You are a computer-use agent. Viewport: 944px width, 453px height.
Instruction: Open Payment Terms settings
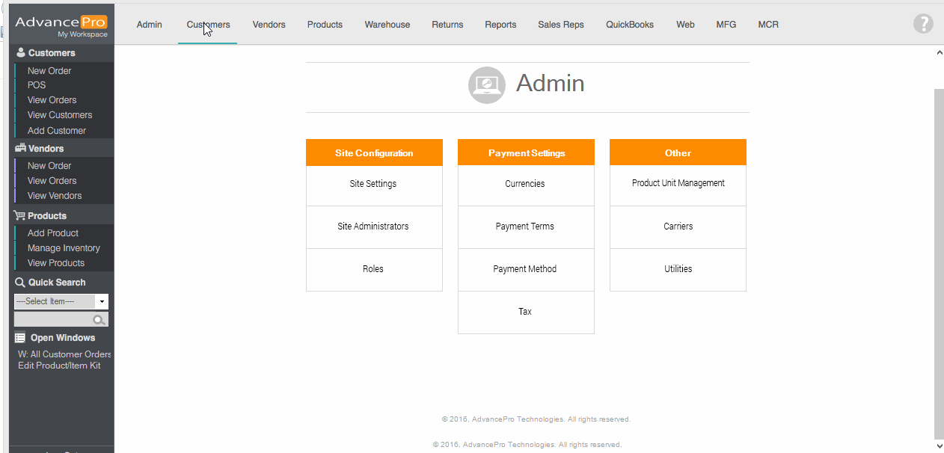click(525, 226)
